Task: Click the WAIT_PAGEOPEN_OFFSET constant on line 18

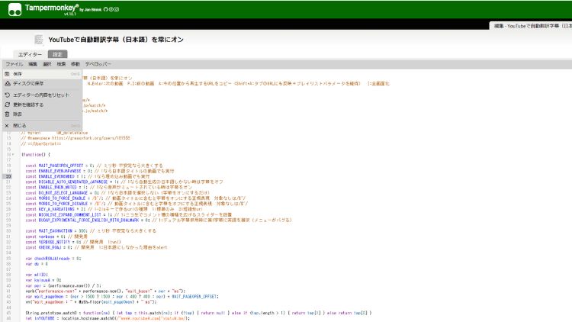Action: 61,166
